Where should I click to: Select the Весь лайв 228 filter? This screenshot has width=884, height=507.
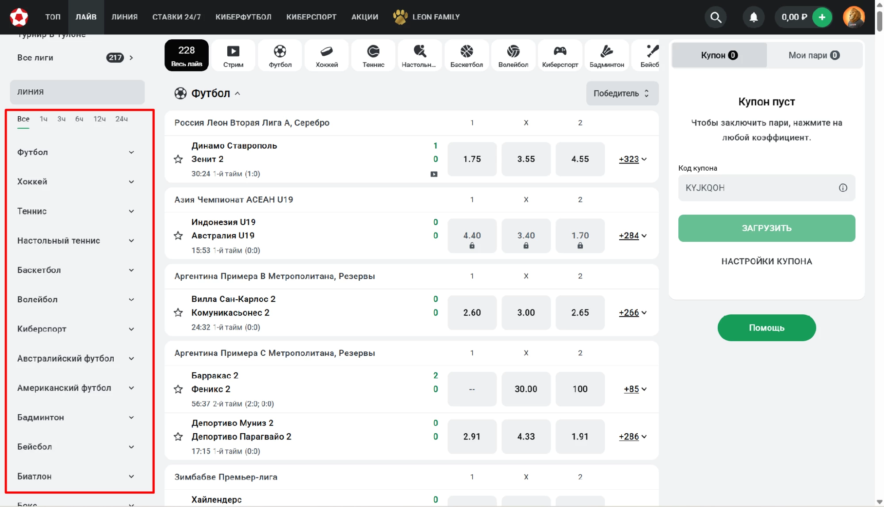pyautogui.click(x=187, y=55)
